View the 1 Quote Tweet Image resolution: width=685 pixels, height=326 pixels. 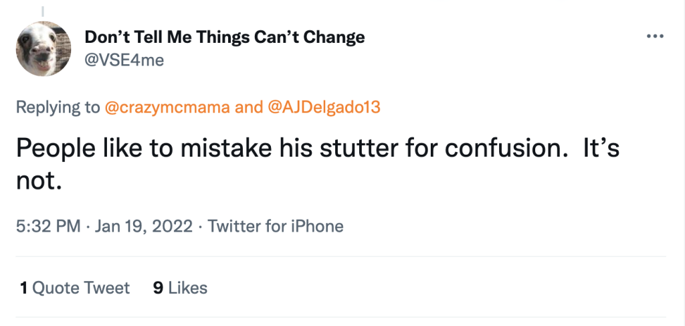click(x=75, y=288)
